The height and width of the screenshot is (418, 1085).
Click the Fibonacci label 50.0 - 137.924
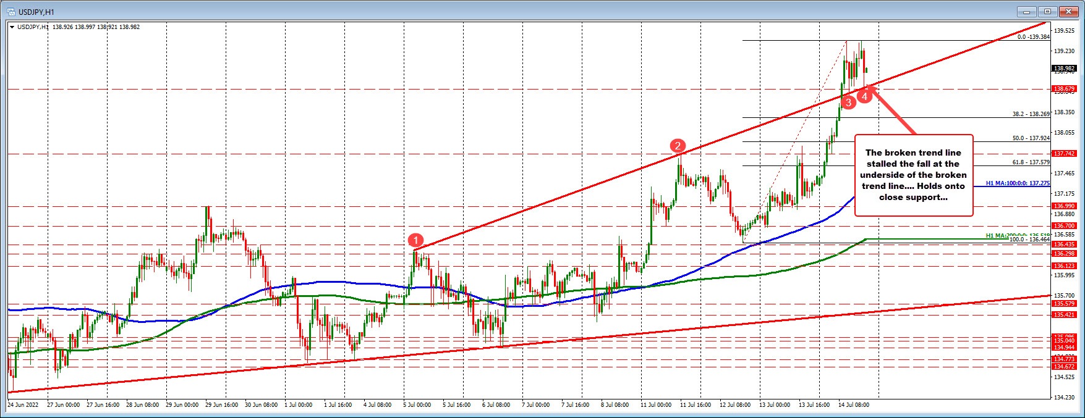[x=1031, y=138]
